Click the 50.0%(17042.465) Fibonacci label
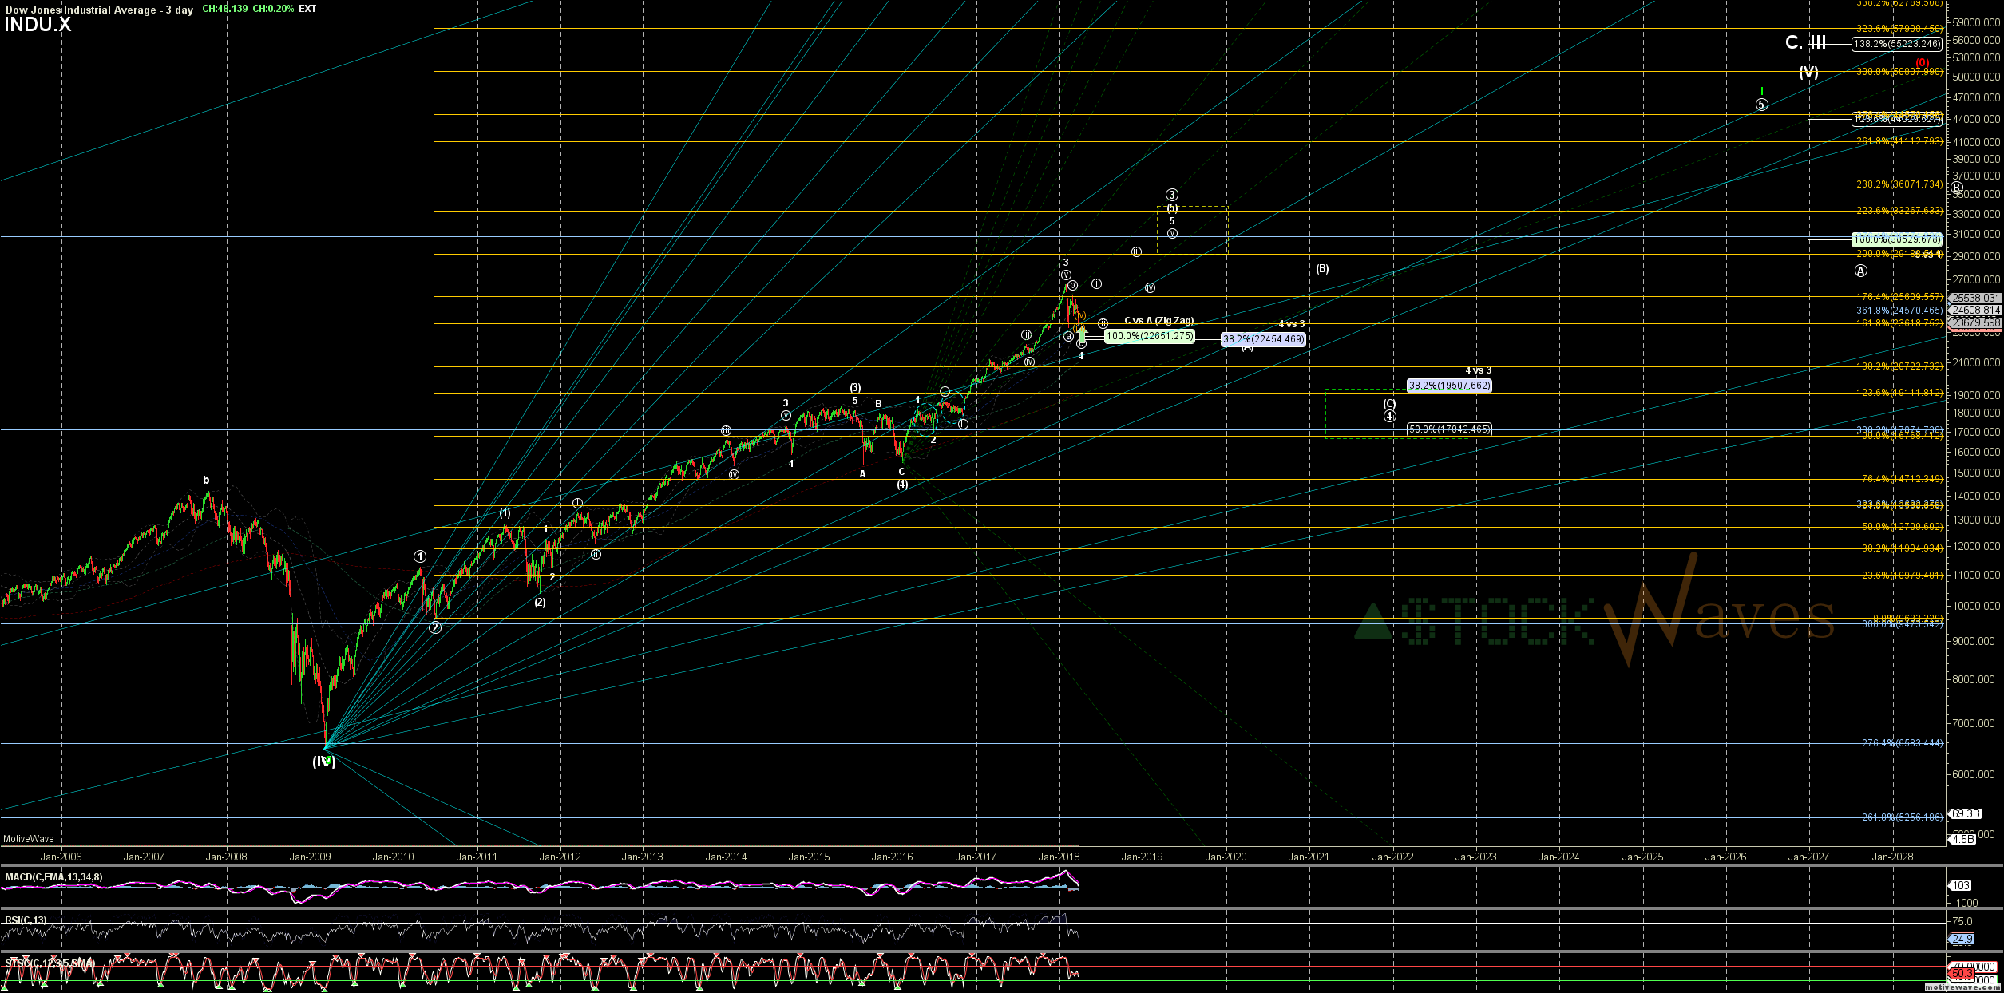The image size is (2004, 993). click(x=1448, y=429)
